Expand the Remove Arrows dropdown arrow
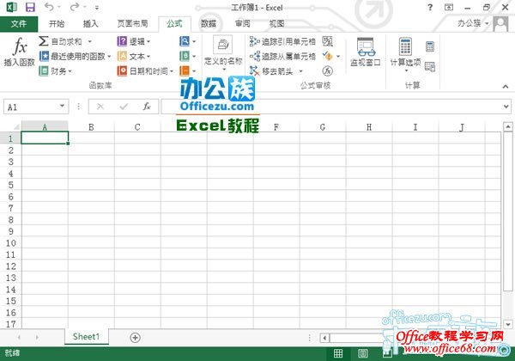The image size is (515, 361). coord(300,71)
